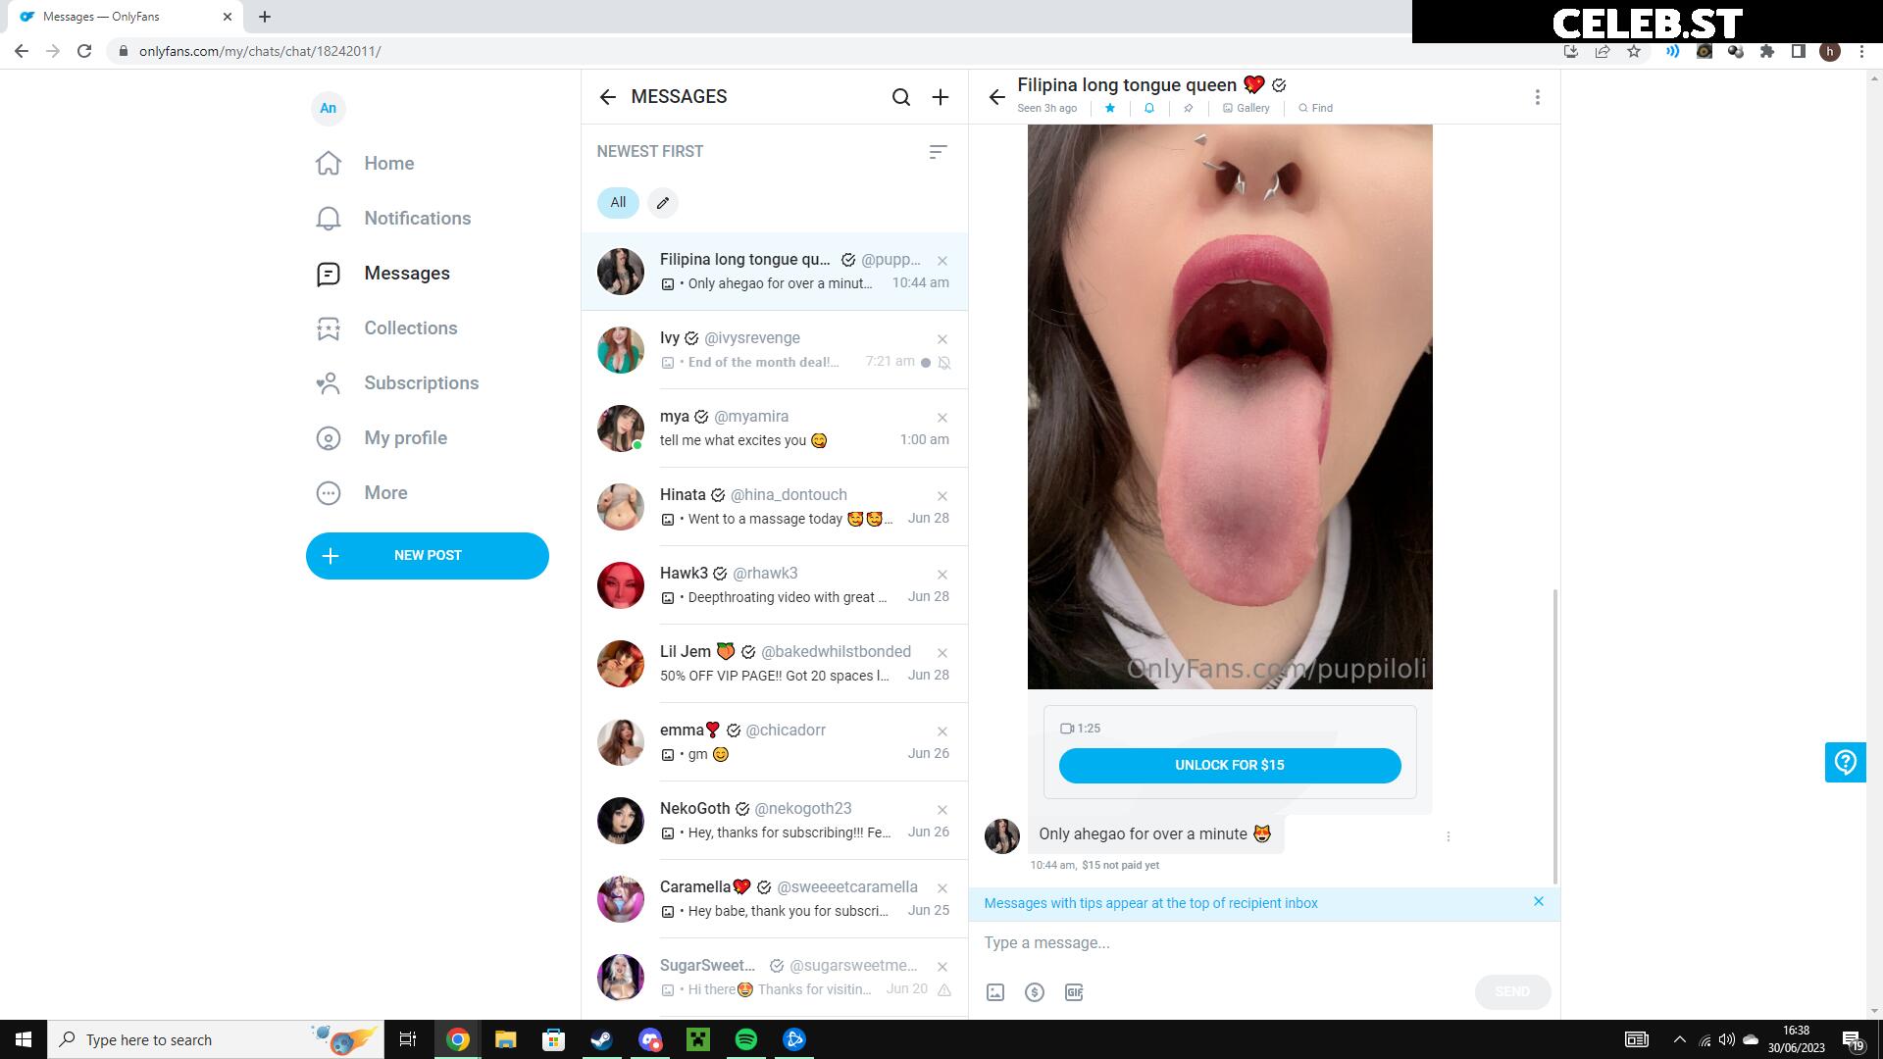Edit message lists with the pencil icon
The width and height of the screenshot is (1883, 1059).
[x=663, y=203]
